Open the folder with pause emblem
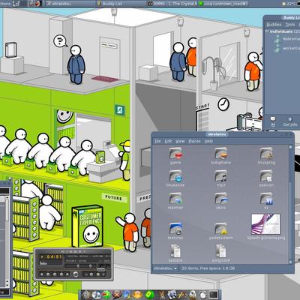The width and height of the screenshot is (300, 300). pyautogui.click(x=266, y=200)
